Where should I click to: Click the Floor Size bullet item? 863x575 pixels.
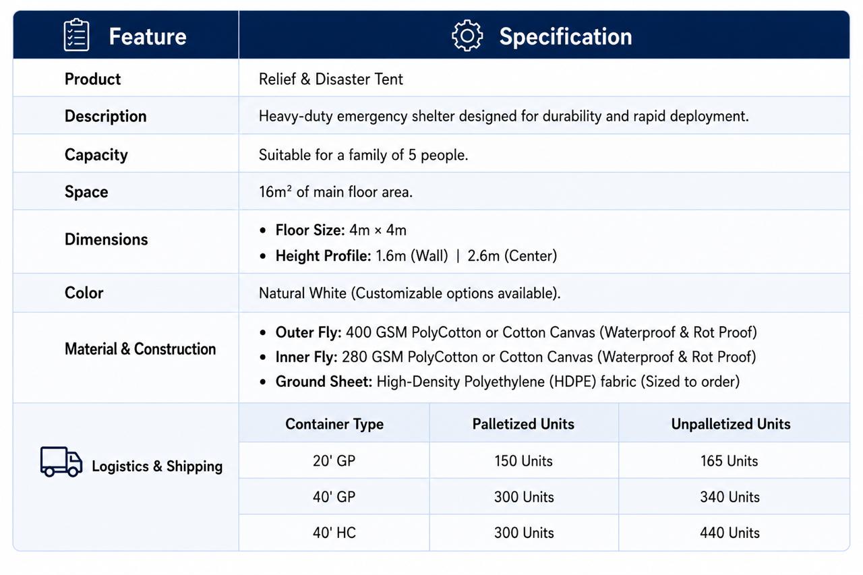point(333,230)
